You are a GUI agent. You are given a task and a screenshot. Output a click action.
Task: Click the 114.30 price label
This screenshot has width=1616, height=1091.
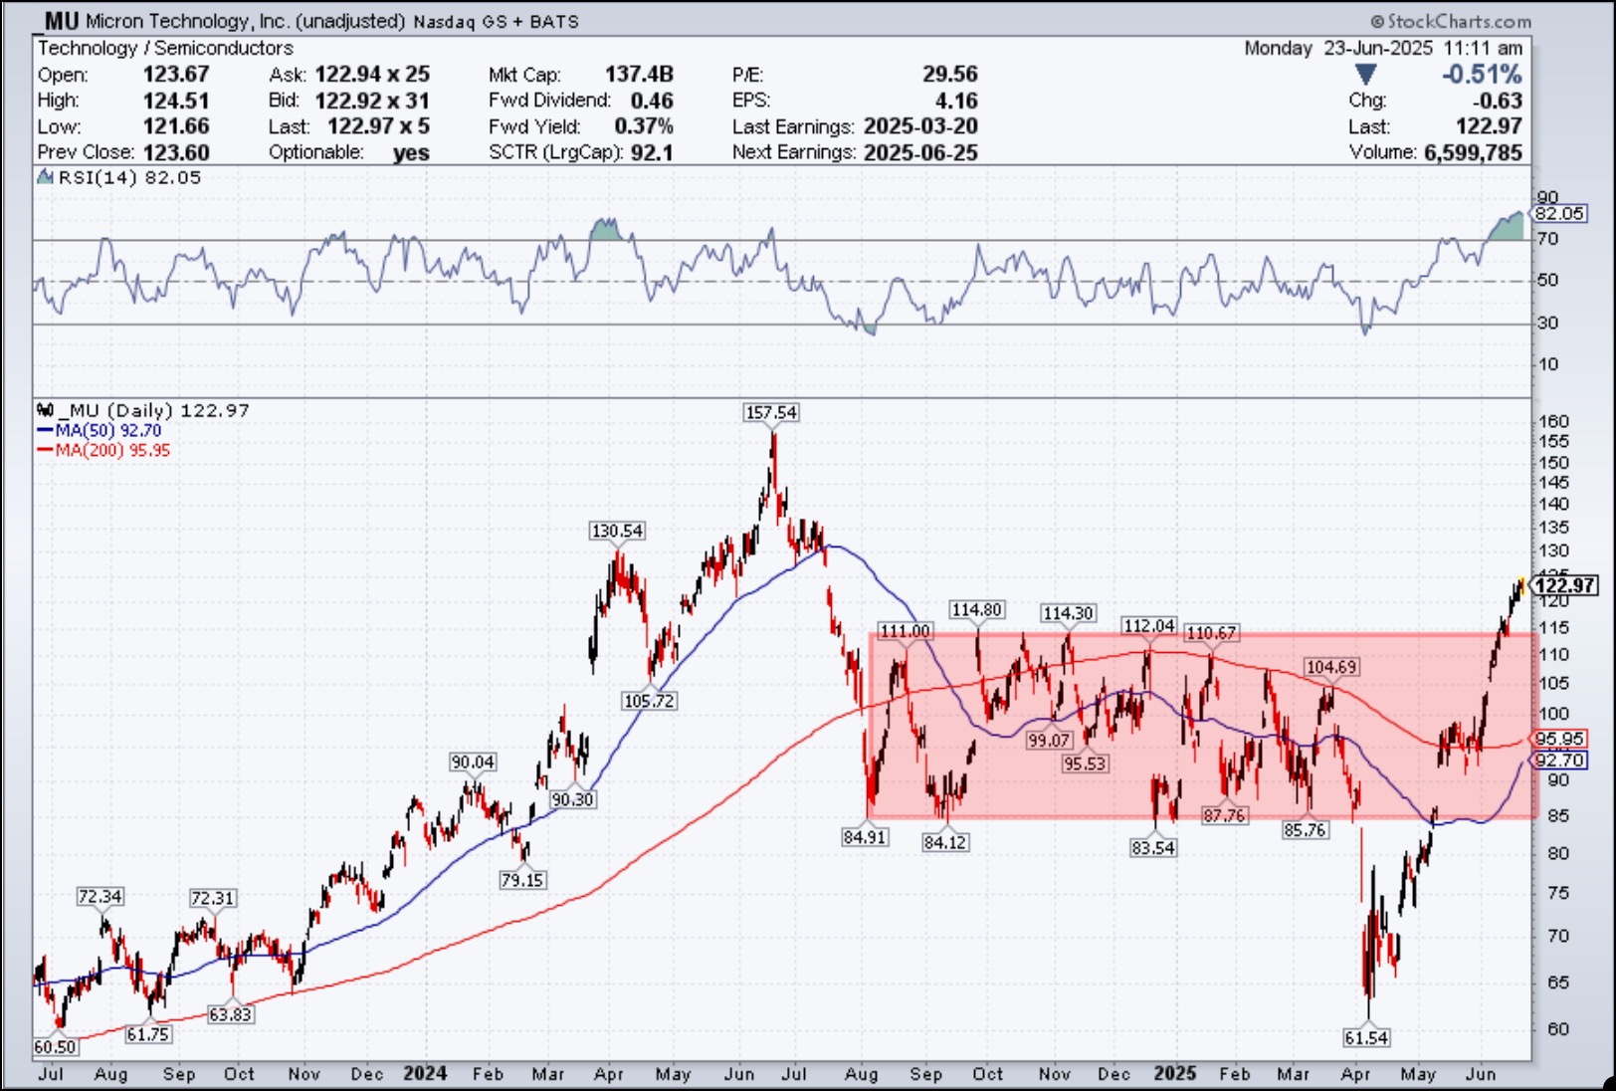click(x=1068, y=613)
